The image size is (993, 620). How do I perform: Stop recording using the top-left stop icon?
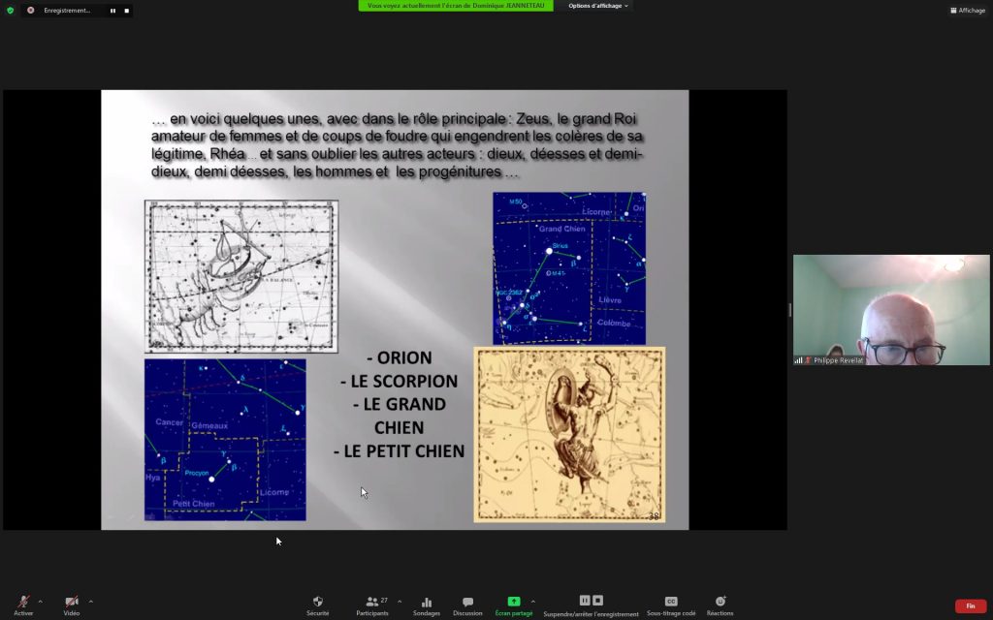(127, 11)
